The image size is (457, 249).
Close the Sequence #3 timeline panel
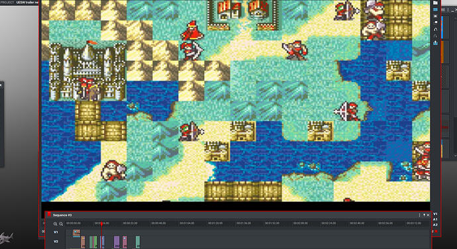[x=428, y=215]
